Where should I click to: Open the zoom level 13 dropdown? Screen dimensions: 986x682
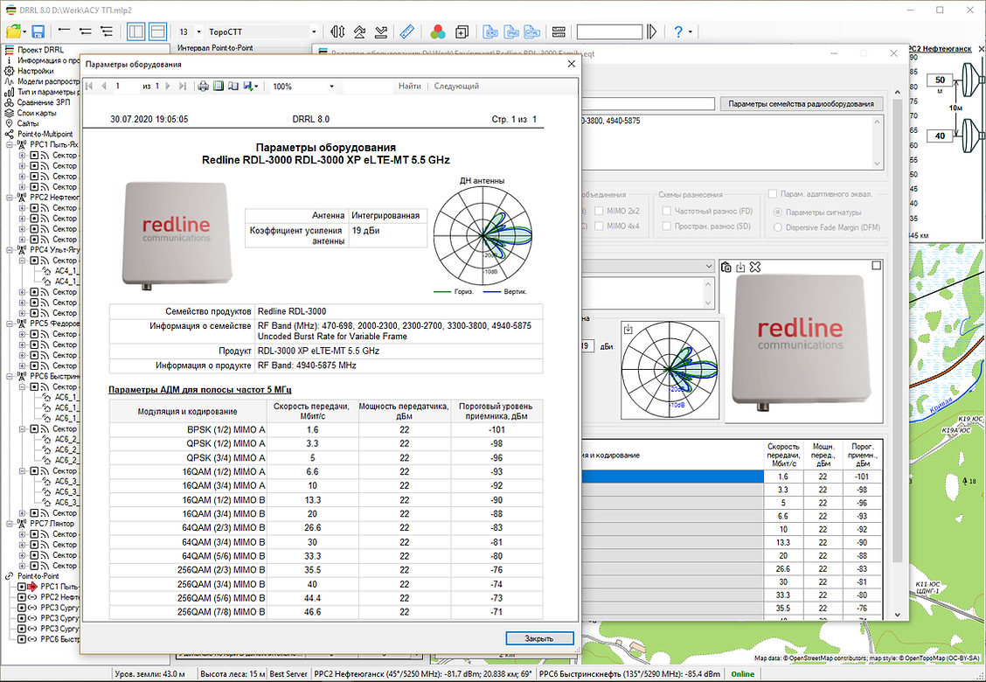(198, 31)
